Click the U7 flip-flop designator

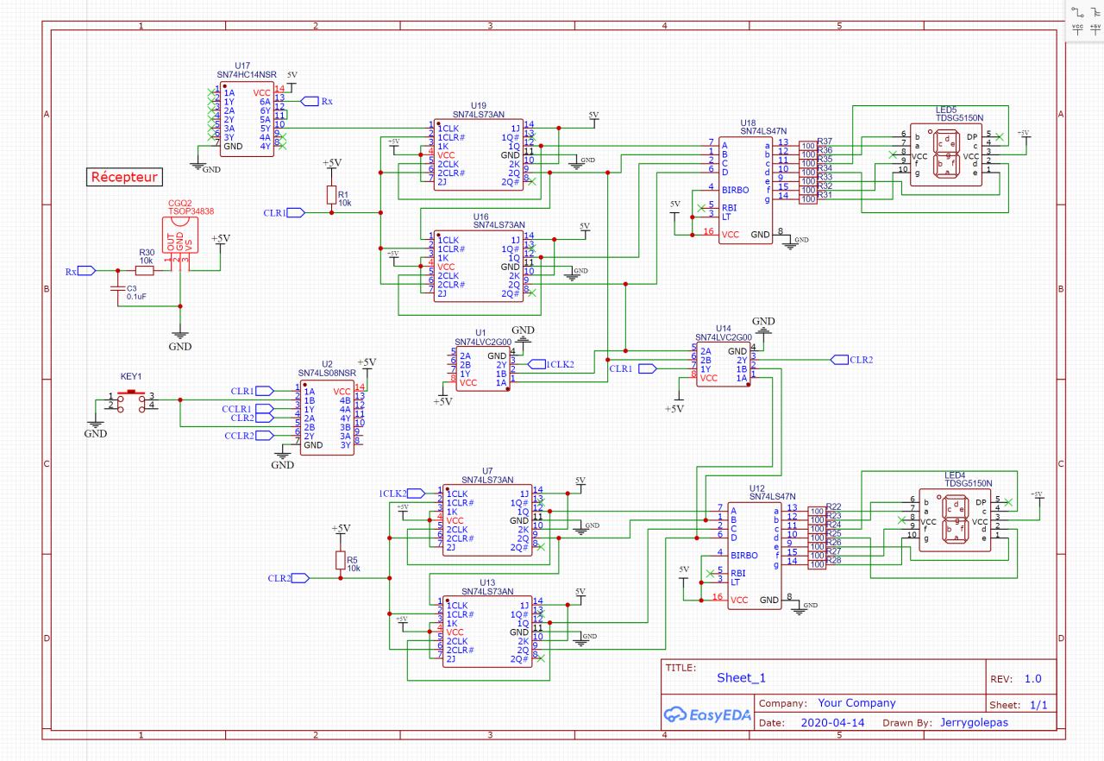point(487,470)
